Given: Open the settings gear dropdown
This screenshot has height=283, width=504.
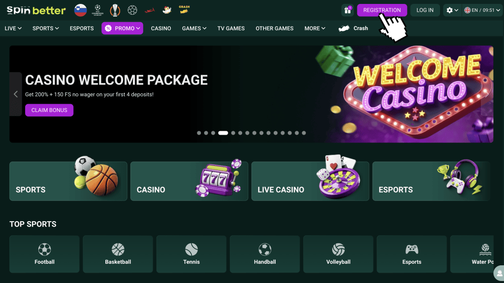Looking at the screenshot, I should [452, 10].
